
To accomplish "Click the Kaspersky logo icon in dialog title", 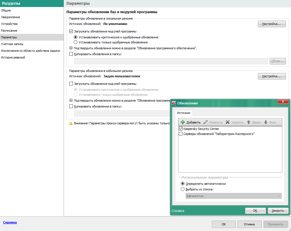I will 174,103.
